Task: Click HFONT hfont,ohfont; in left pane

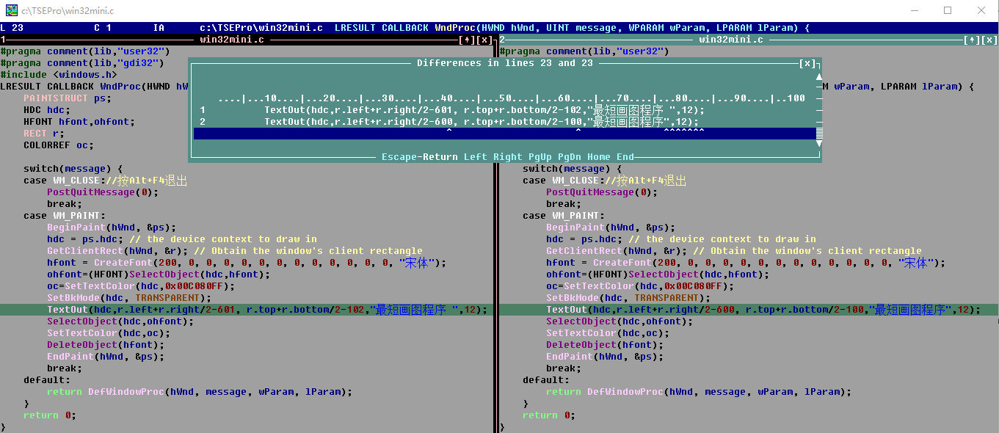Action: (x=79, y=122)
